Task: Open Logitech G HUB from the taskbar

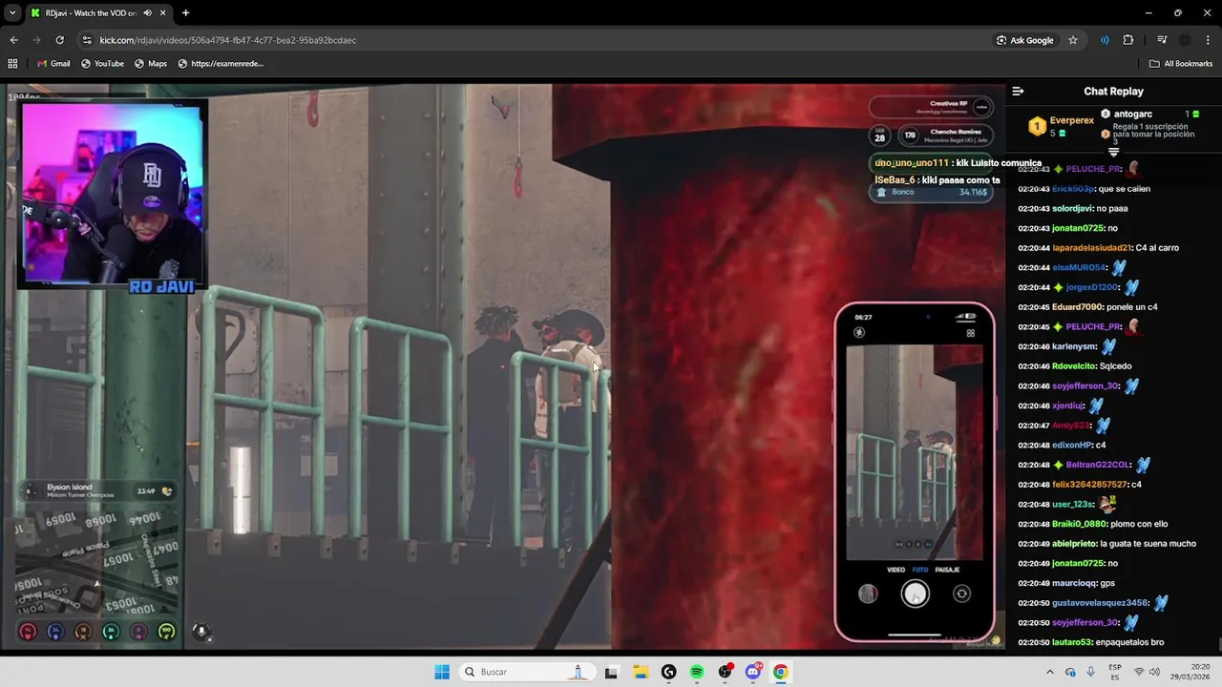Action: (668, 672)
